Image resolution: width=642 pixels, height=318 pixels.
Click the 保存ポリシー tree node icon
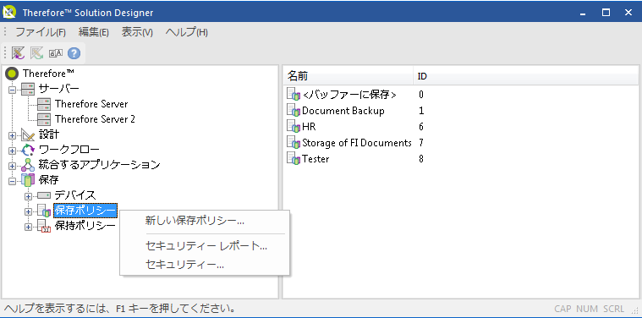coord(44,211)
